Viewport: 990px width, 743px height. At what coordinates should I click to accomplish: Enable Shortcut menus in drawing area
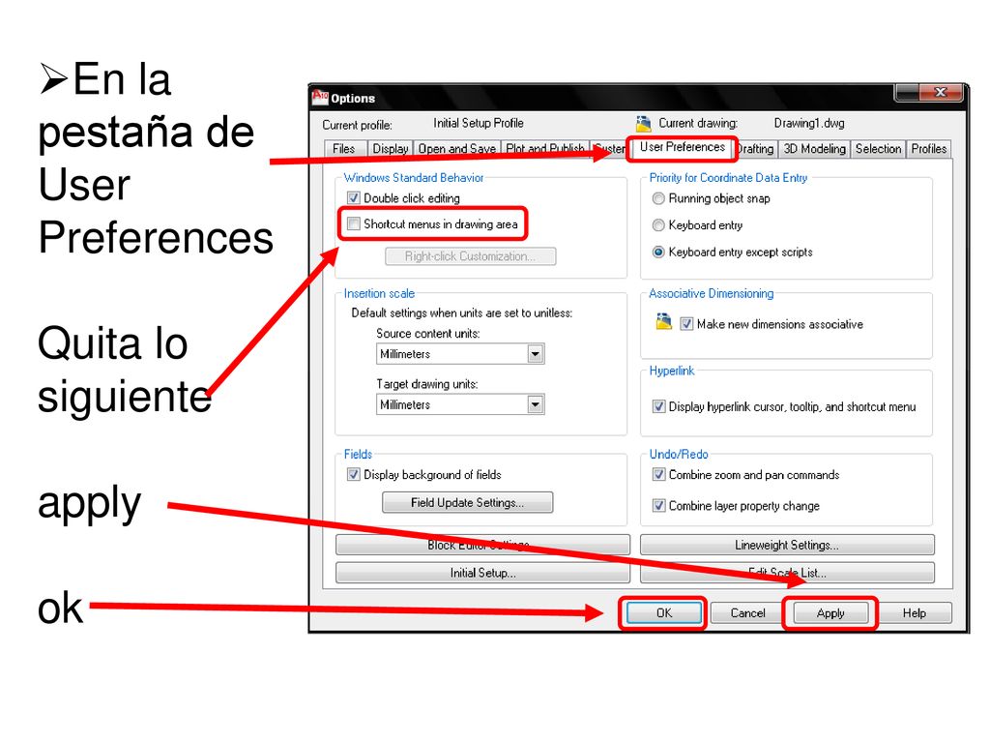point(354,223)
